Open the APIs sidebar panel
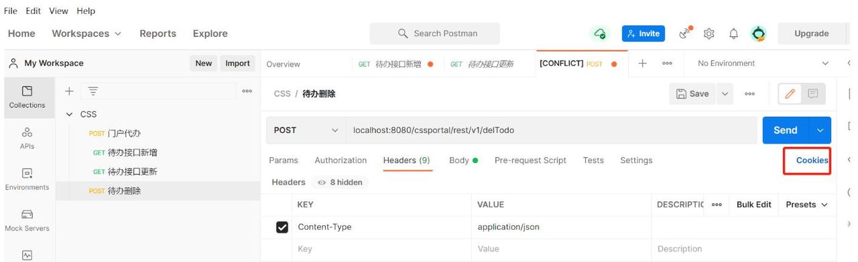Image resolution: width=858 pixels, height=262 pixels. tap(27, 138)
